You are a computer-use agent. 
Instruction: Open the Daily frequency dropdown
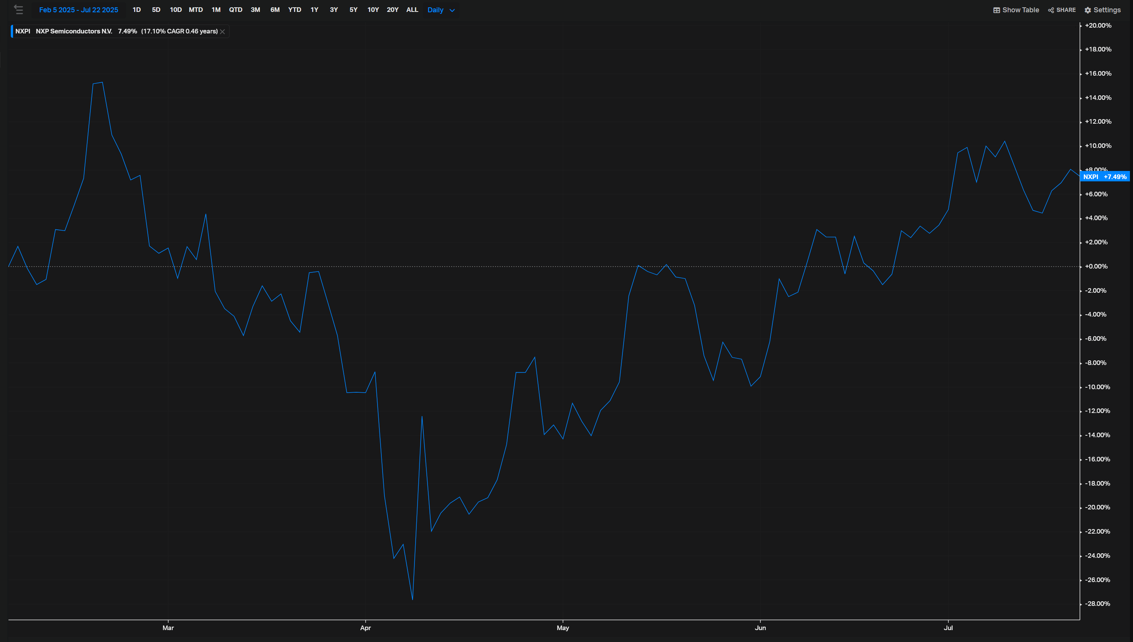pos(440,10)
